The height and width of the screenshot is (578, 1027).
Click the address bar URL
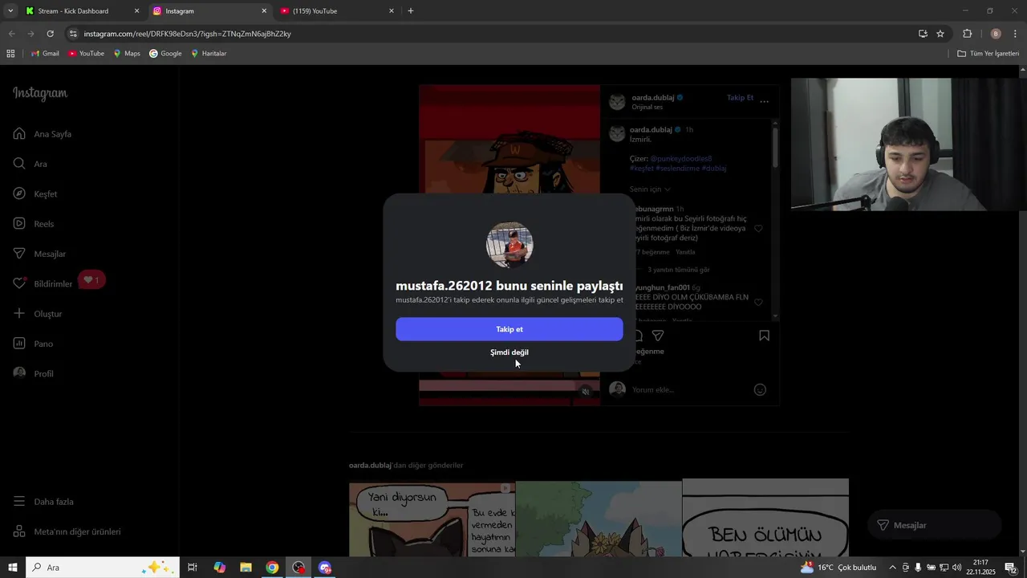click(187, 34)
